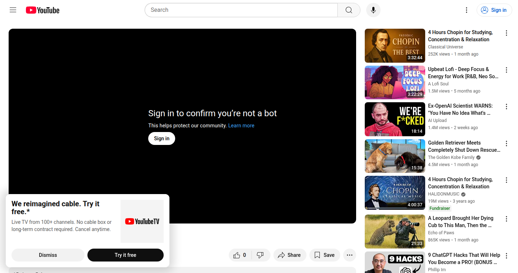518x273 pixels.
Task: Click Sign in inside the video player
Action: (162, 138)
